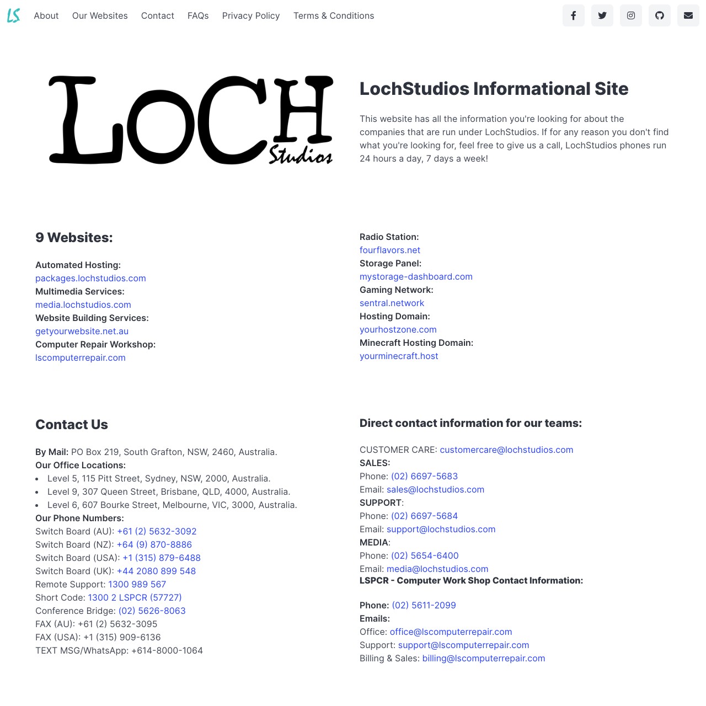This screenshot has width=706, height=706.
Task: Call Switch Board USA +1 (315) 879-6488
Action: 162,558
